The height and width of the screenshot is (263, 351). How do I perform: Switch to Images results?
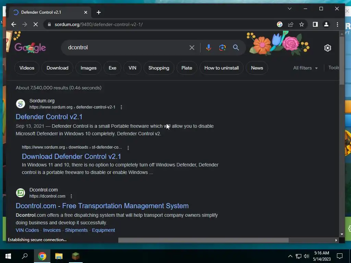[88, 68]
